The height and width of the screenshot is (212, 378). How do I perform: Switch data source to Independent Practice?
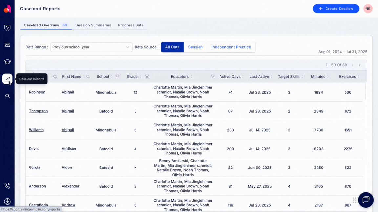click(x=231, y=47)
